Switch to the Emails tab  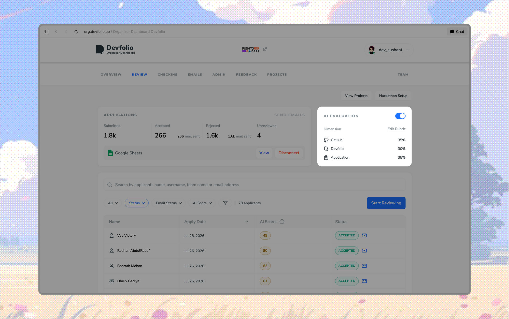pos(195,74)
